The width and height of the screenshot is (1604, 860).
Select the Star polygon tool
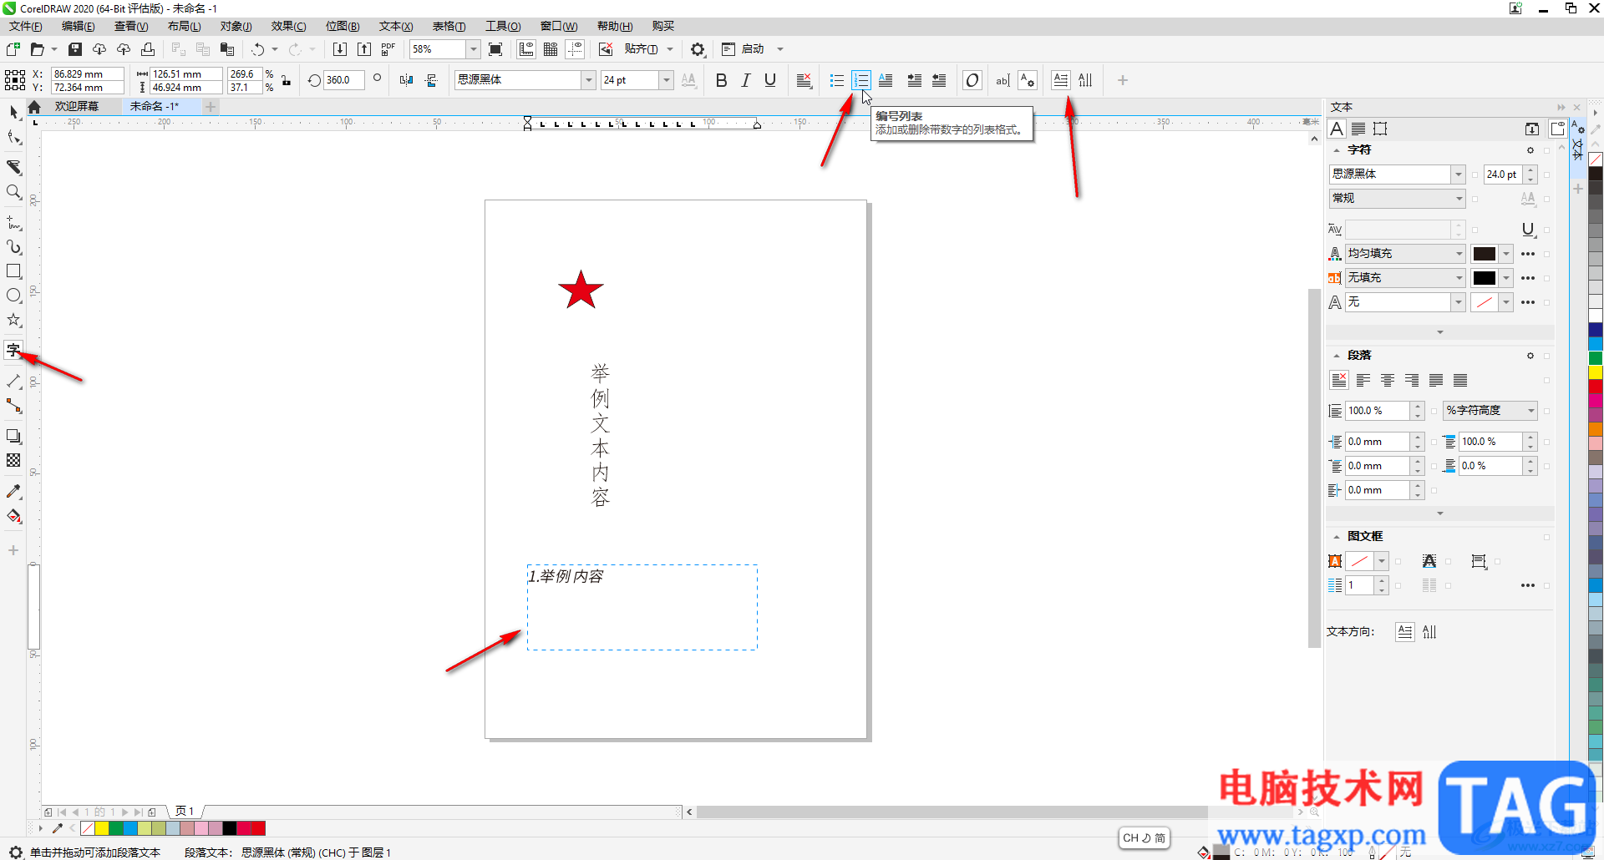(x=13, y=320)
